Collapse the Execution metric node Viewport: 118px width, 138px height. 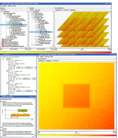click(x=3, y=13)
